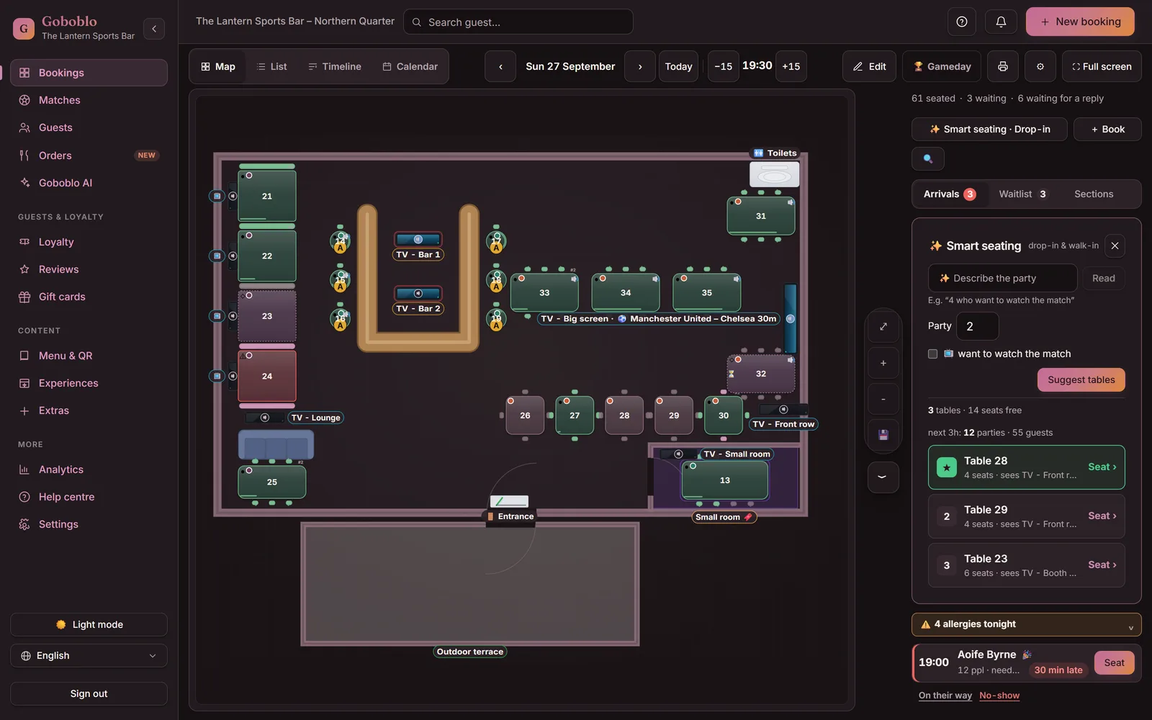Move time back 15 minutes

coord(723,66)
